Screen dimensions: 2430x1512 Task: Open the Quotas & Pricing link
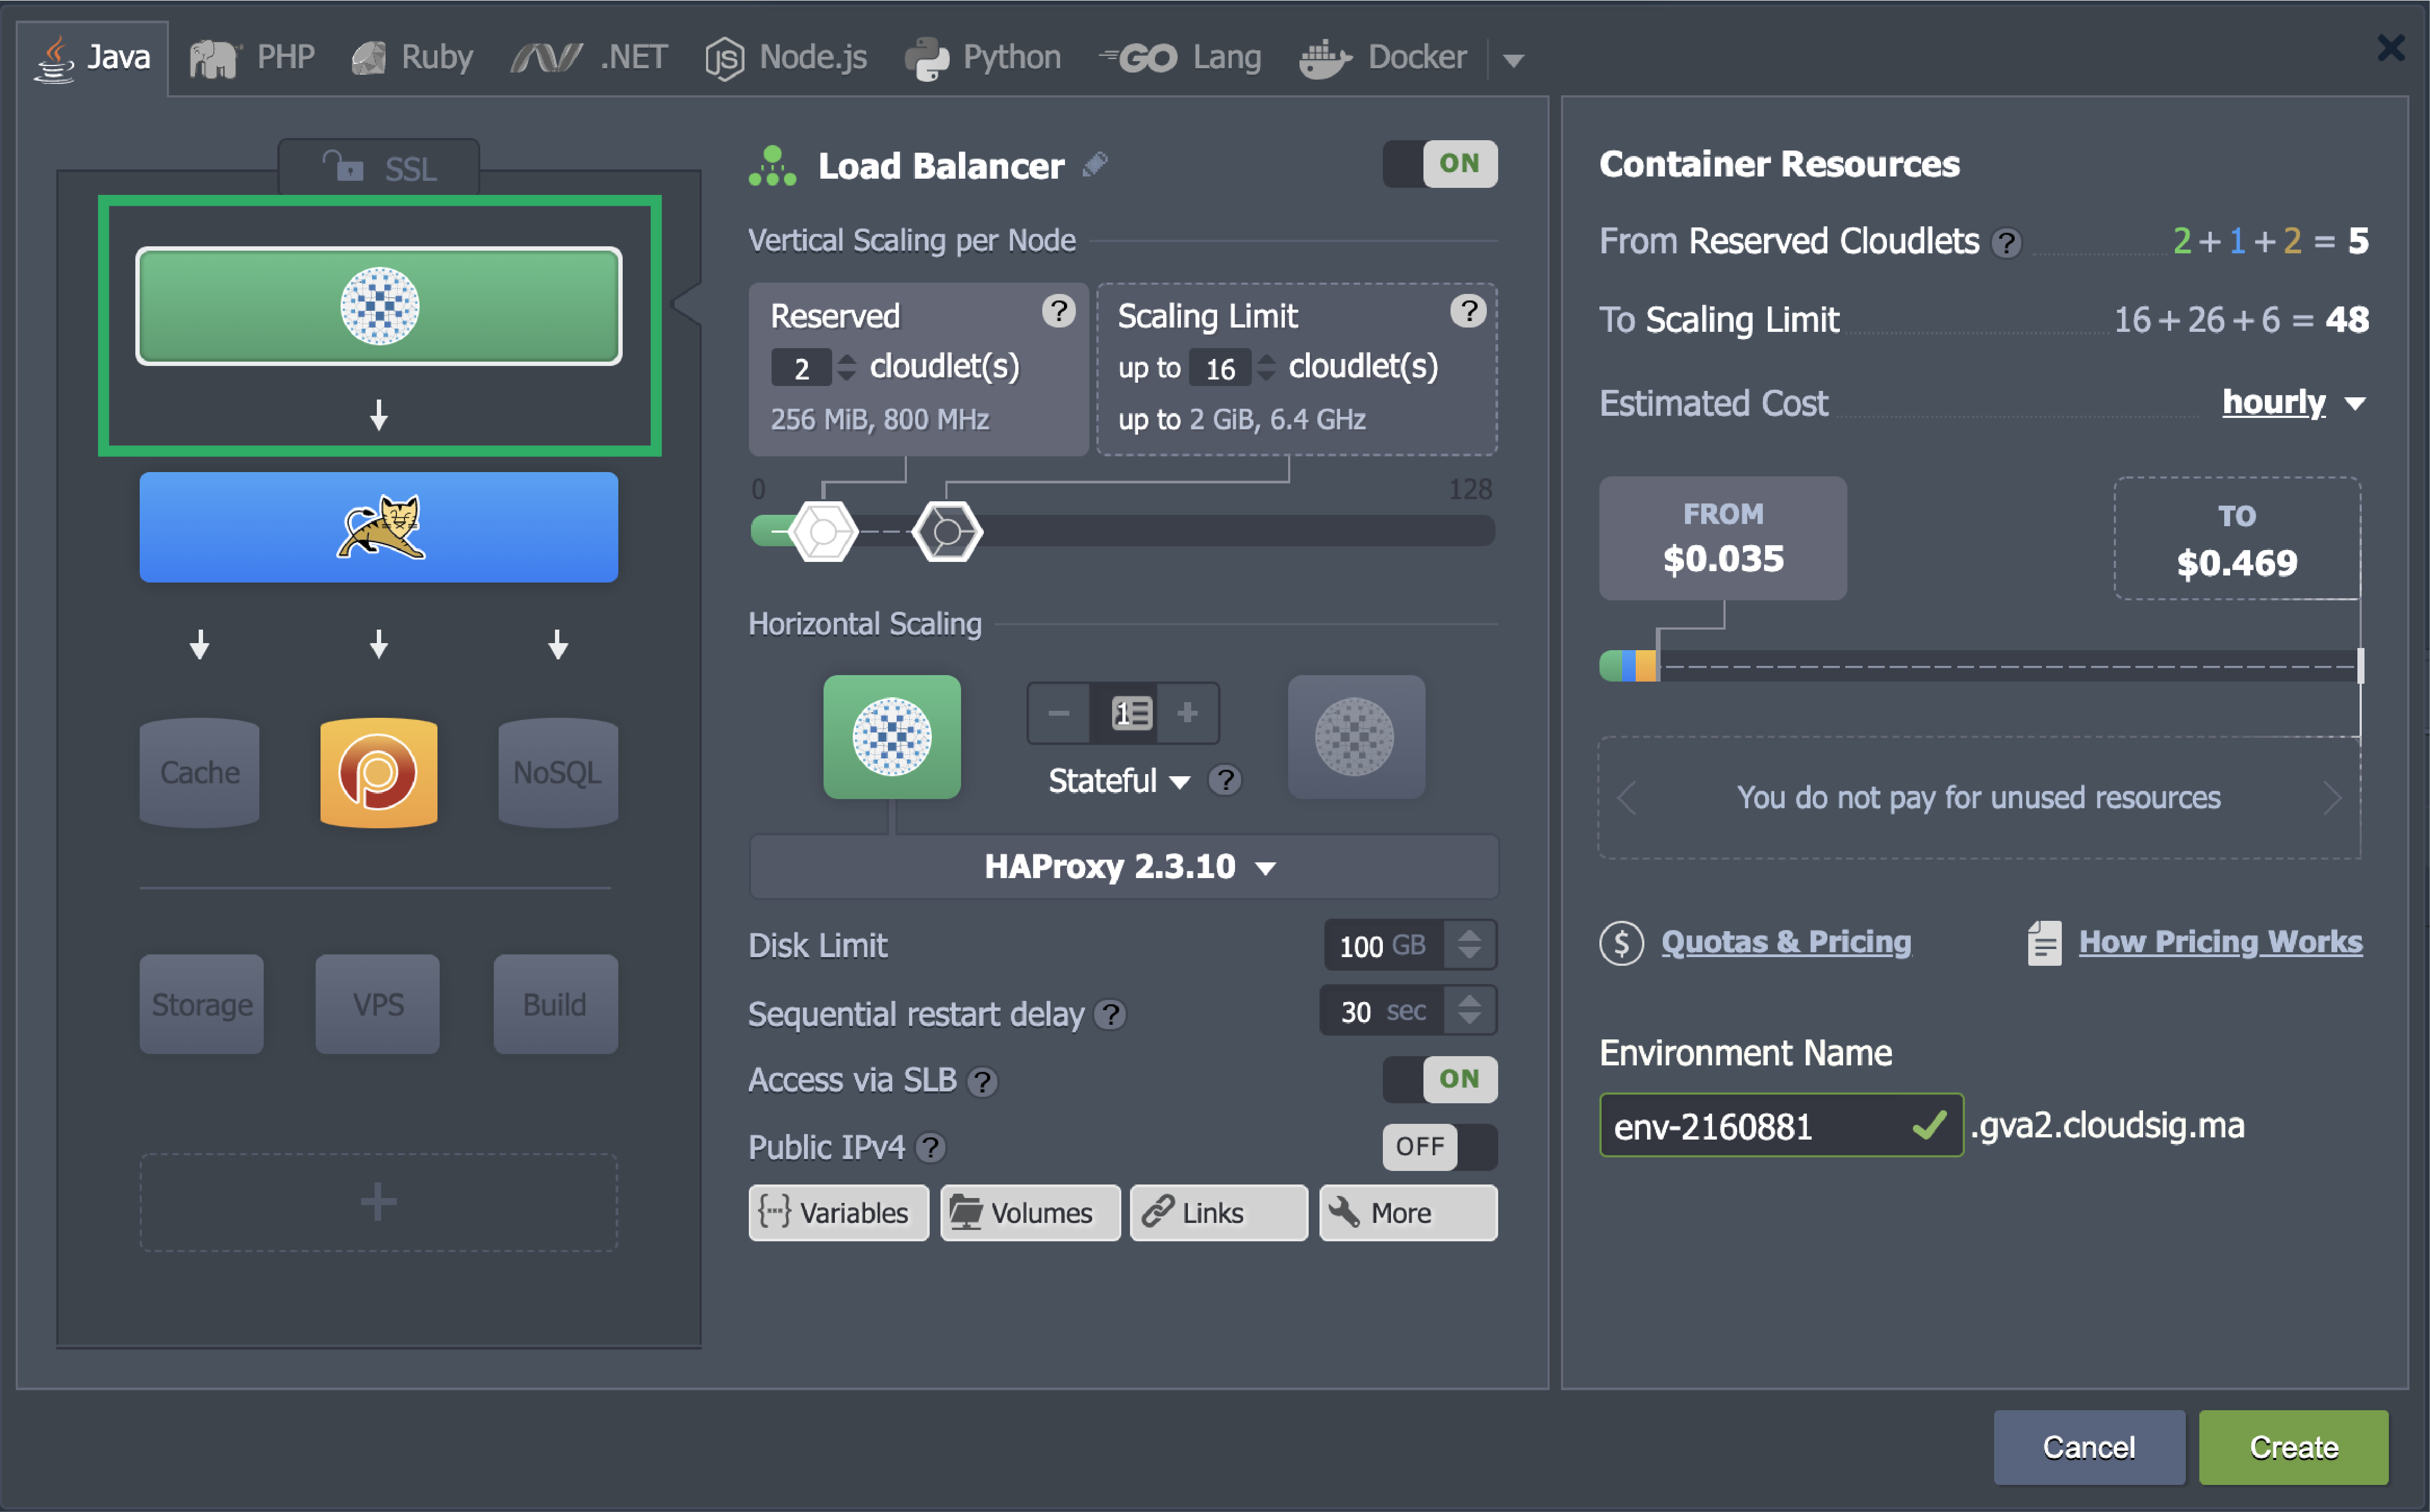point(1785,942)
